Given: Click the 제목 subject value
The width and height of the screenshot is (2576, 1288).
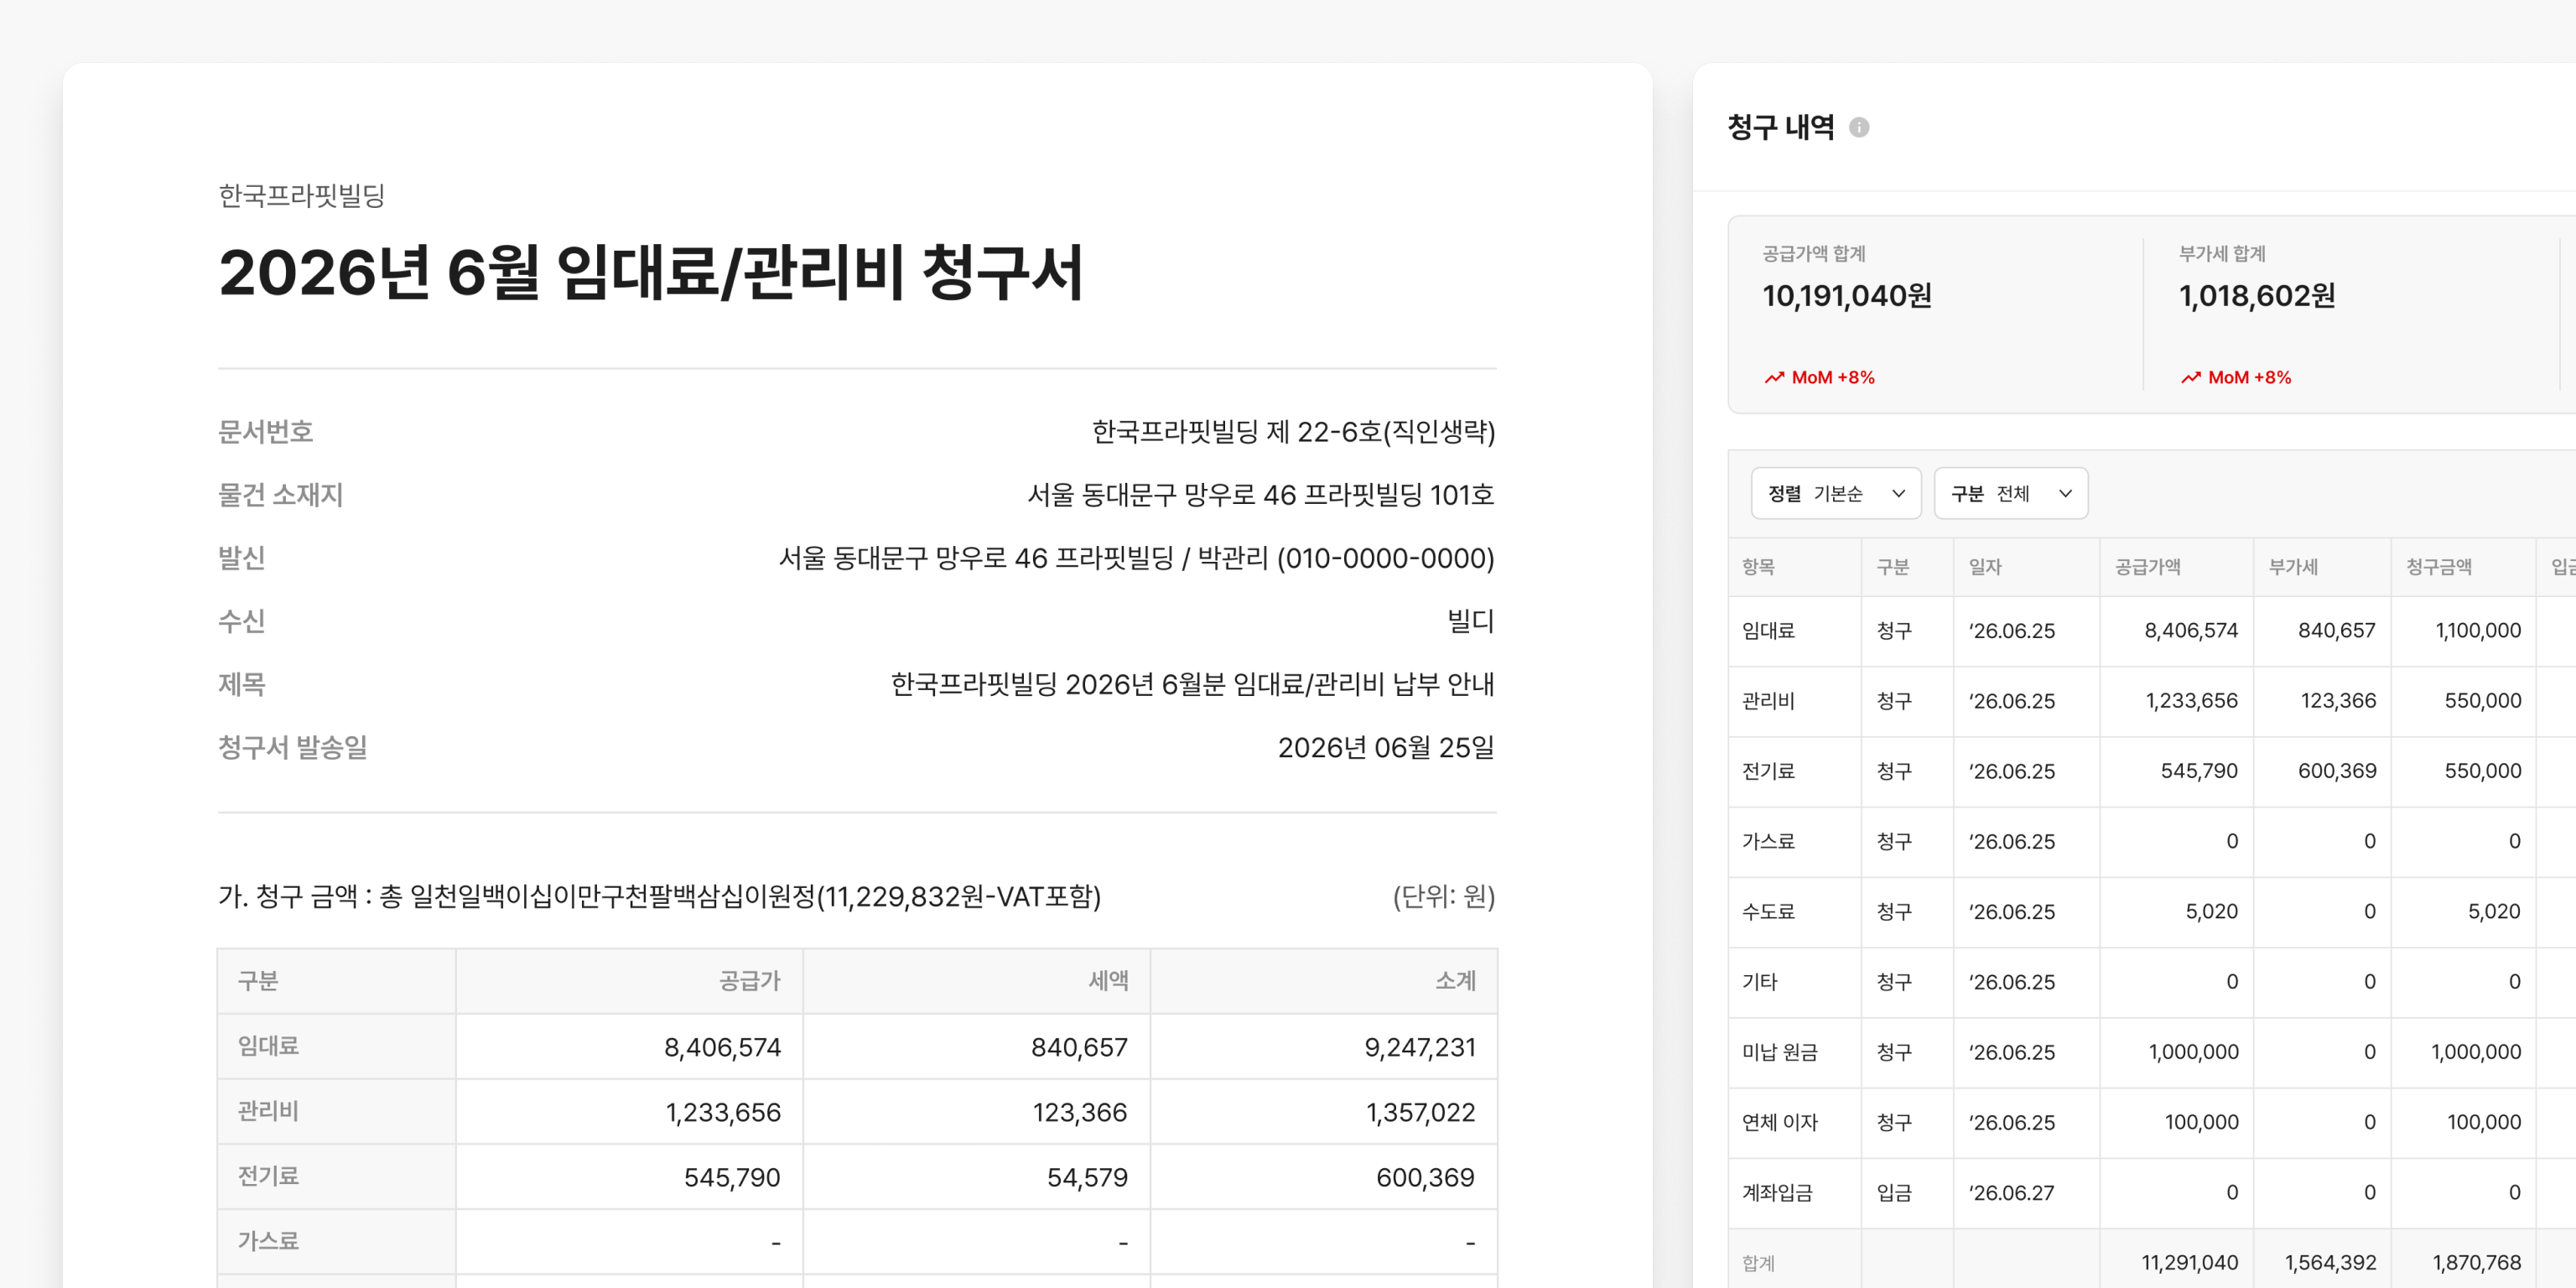Looking at the screenshot, I should point(1193,684).
